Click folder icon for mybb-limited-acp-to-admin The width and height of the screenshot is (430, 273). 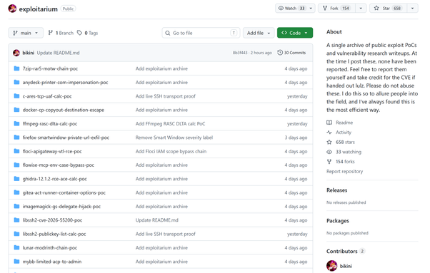(16, 261)
